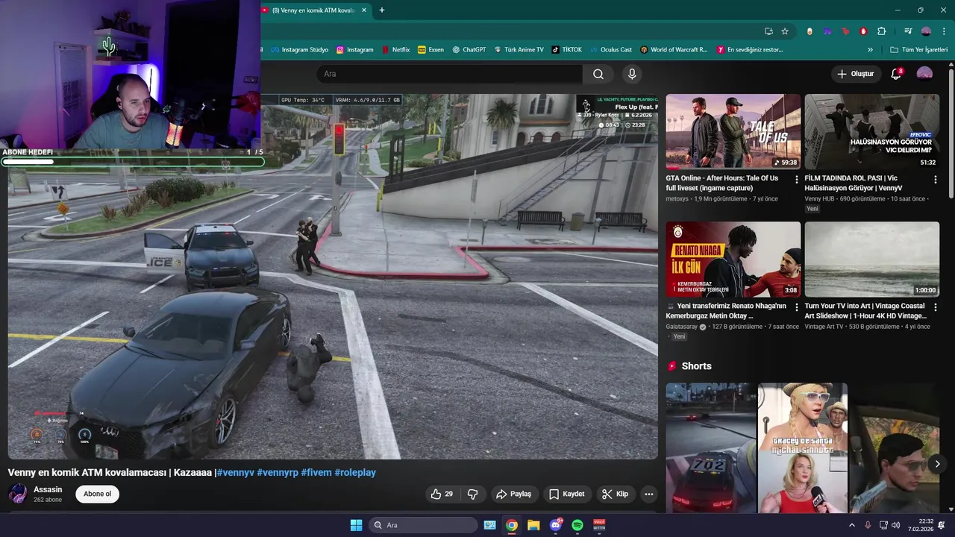
Task: Click the Abone ol subscribe button
Action: [97, 494]
